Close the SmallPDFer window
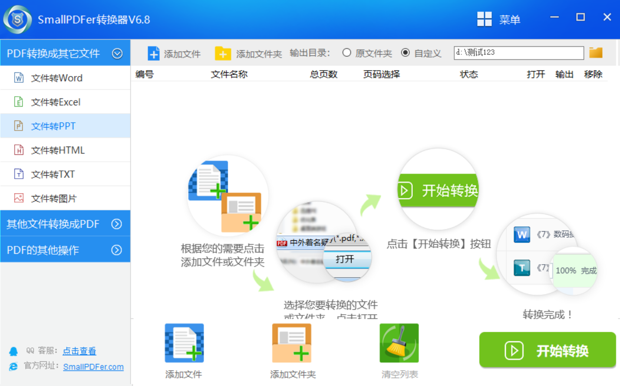This screenshot has height=386, width=620. tap(607, 17)
